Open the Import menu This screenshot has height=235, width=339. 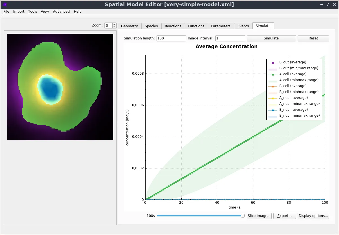pos(19,12)
